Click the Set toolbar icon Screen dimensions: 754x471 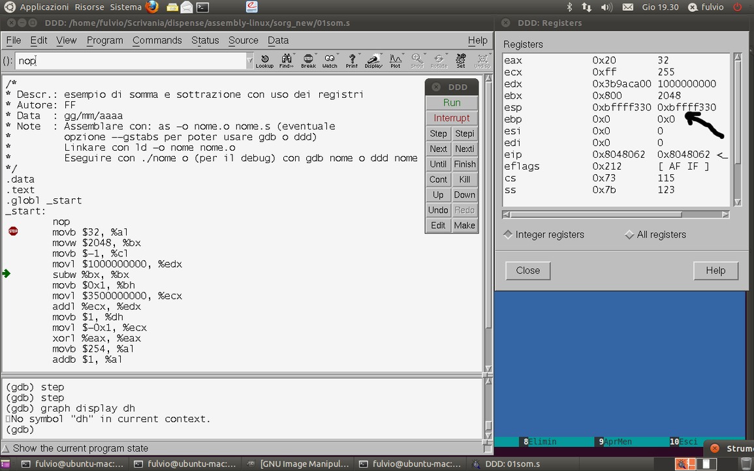coord(461,61)
